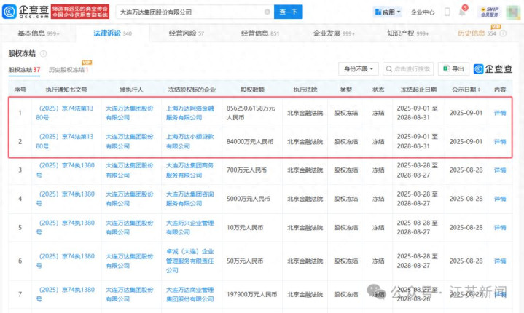Click the Qcc.com logo icon
The image size is (524, 313).
click(x=16, y=12)
